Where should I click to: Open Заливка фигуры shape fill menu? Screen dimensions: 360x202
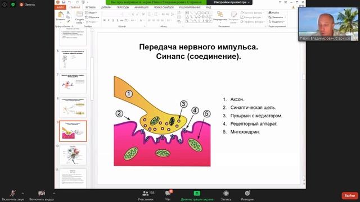(x=252, y=13)
